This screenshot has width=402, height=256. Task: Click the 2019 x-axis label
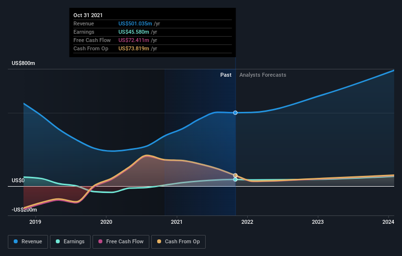pyautogui.click(x=35, y=222)
